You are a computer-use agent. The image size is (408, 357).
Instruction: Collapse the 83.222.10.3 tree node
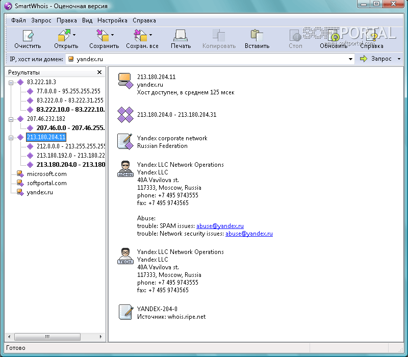[11, 83]
